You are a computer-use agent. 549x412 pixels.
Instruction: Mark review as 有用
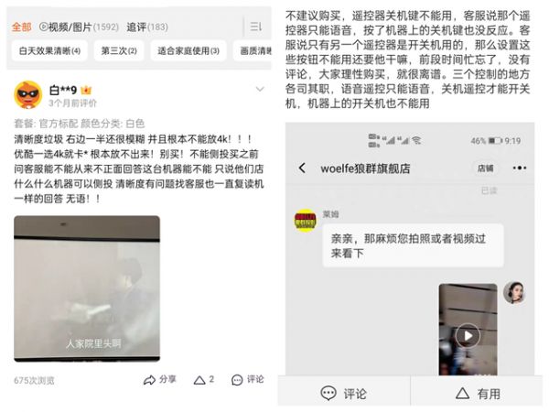(x=478, y=394)
